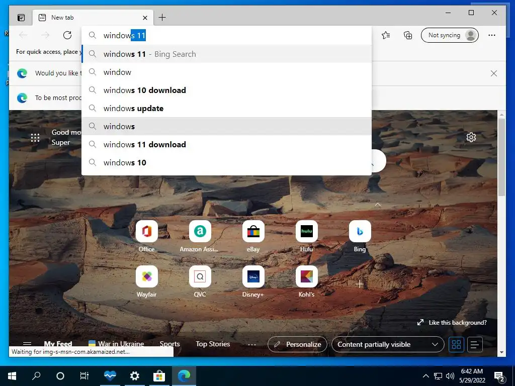
Task: Pick 'windows 11 download' suggestion
Action: [x=227, y=144]
